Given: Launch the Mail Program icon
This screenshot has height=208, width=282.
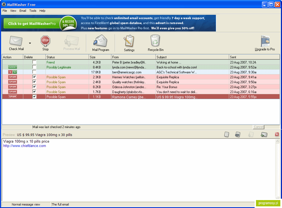Looking at the screenshot, I should 100,41.
